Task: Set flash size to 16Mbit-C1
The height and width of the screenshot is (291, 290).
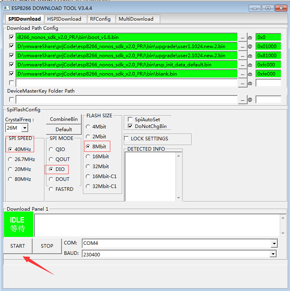Action: (x=101, y=176)
